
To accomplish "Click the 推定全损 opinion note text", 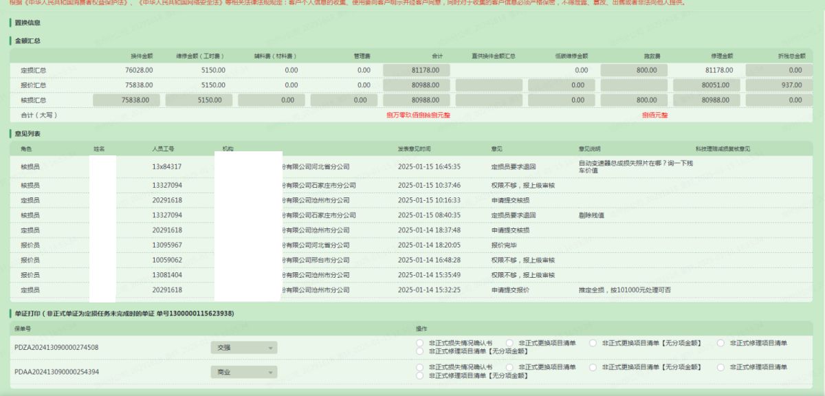I will click(625, 290).
